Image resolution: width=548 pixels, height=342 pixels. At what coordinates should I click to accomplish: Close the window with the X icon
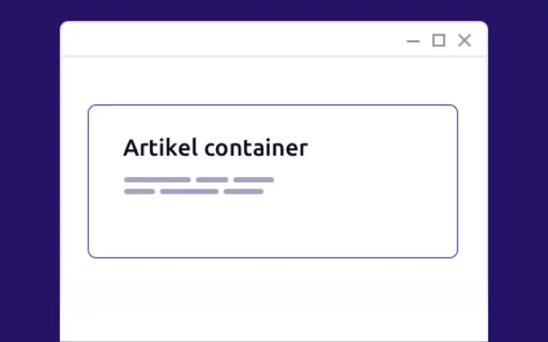point(464,40)
